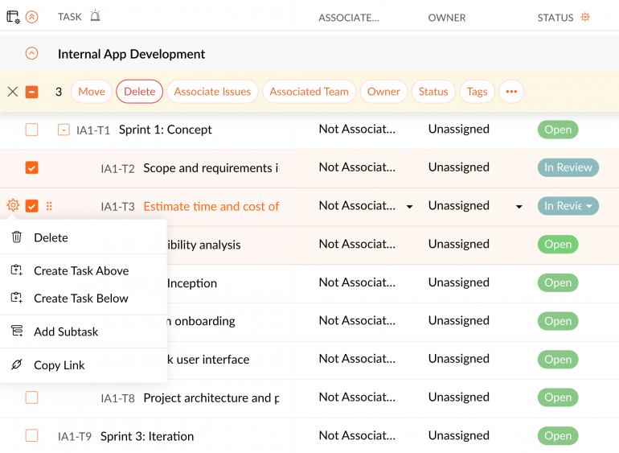Click the gear icon on IA1-T3 row

click(x=12, y=206)
